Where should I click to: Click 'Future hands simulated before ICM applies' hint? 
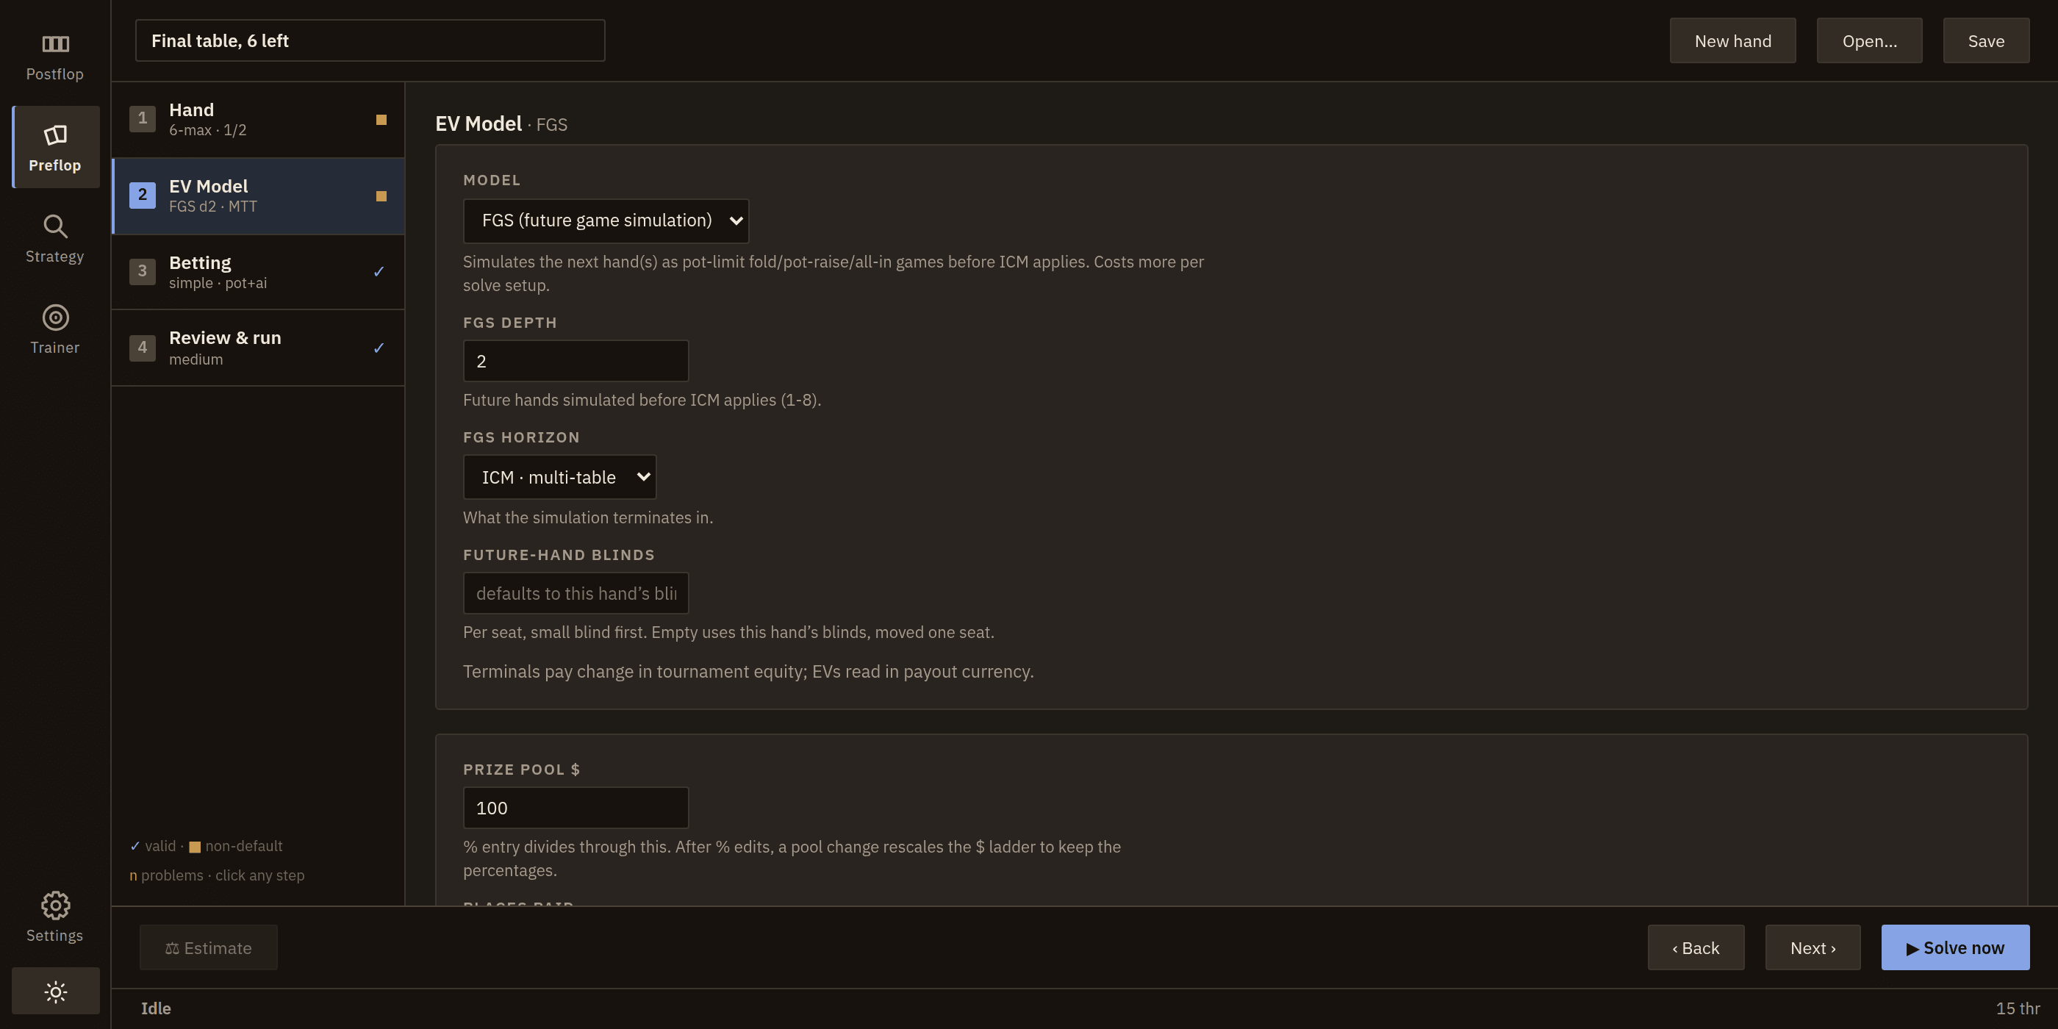pos(642,399)
